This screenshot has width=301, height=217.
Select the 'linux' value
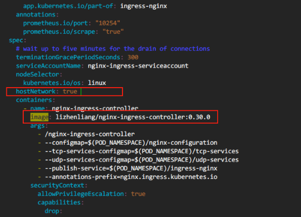pos(97,83)
